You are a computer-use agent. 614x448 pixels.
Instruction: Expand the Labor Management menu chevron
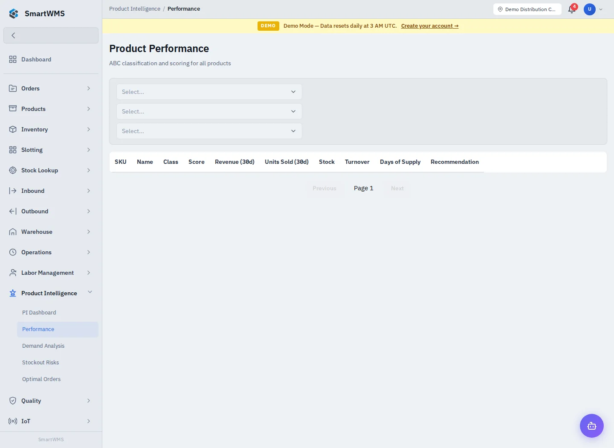click(x=89, y=273)
